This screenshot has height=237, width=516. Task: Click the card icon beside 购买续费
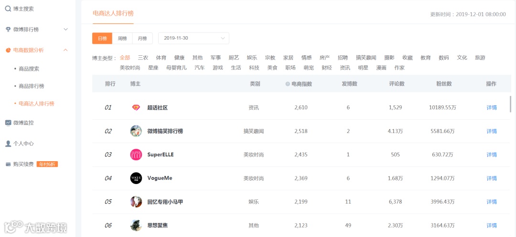coord(8,164)
